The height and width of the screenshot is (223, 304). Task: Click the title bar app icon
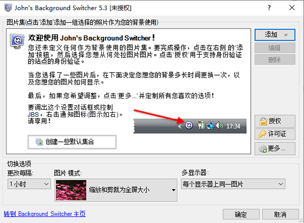8,8
